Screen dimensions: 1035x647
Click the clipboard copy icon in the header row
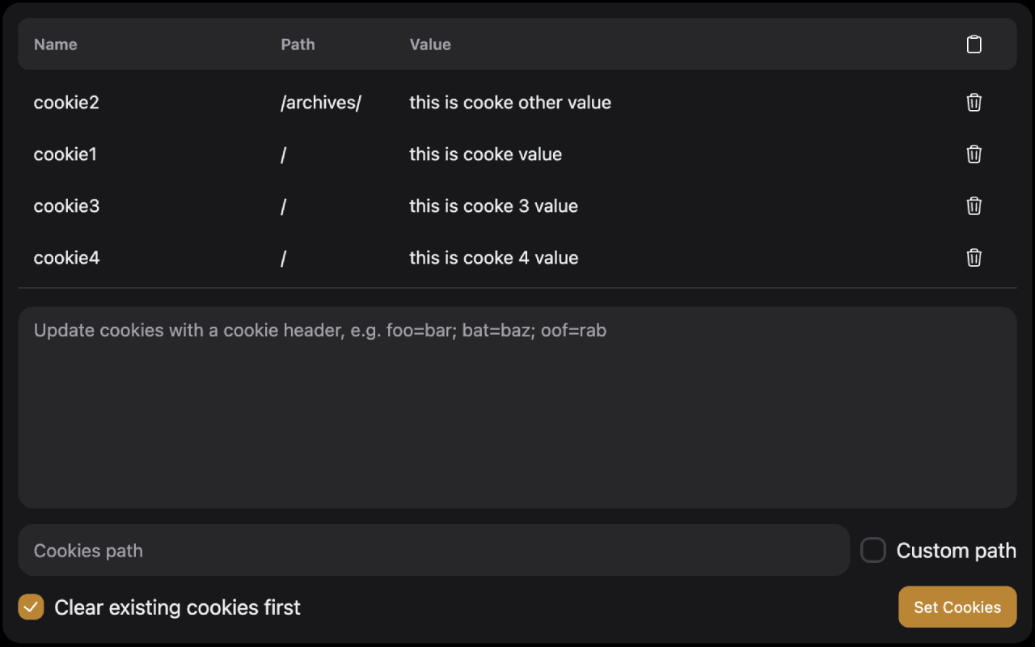tap(974, 44)
